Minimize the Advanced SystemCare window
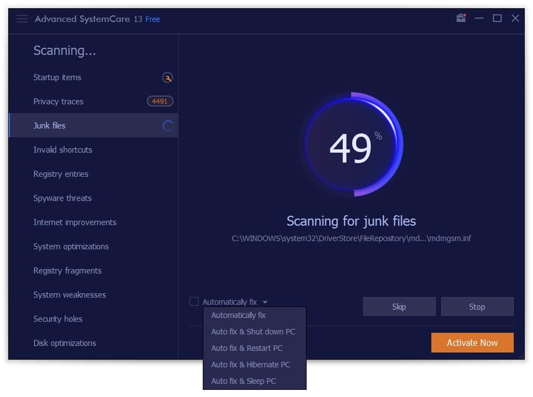This screenshot has height=397, width=533. 479,18
